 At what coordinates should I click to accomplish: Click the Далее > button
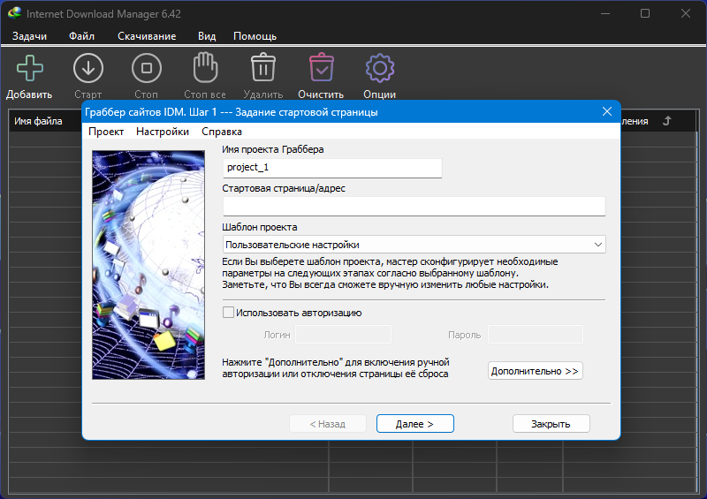[414, 424]
